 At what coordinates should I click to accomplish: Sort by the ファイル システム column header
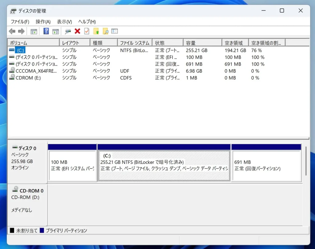(x=134, y=43)
